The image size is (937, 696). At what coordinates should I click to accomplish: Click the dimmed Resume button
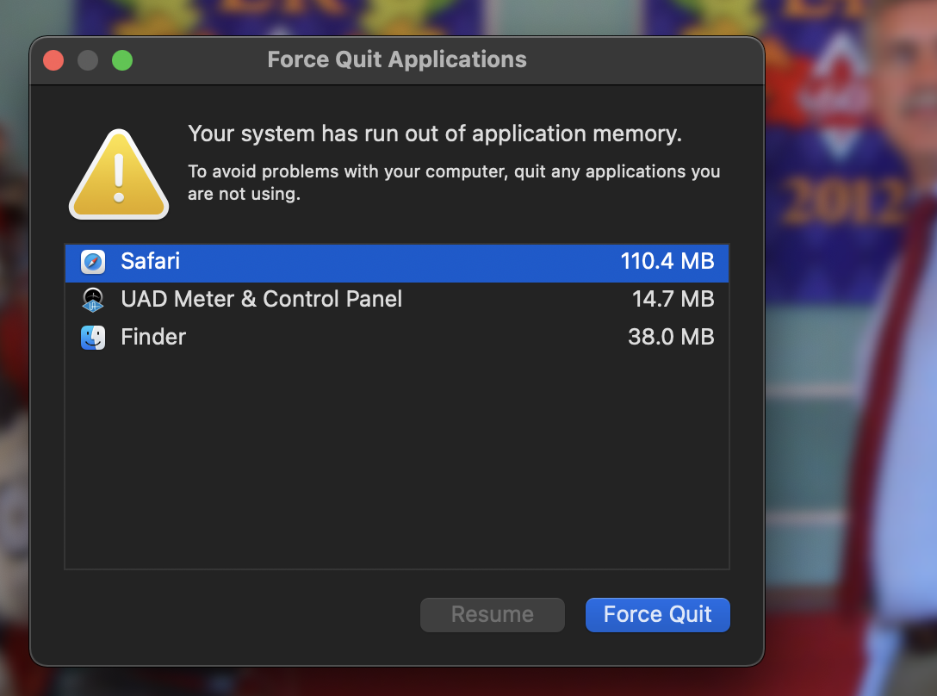(492, 614)
